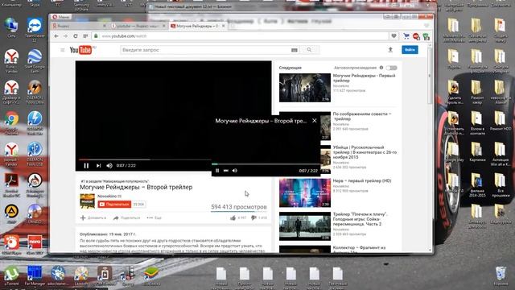Open the TeamViewer desktop shortcut
This screenshot has width=515, height=290.
pos(35,30)
